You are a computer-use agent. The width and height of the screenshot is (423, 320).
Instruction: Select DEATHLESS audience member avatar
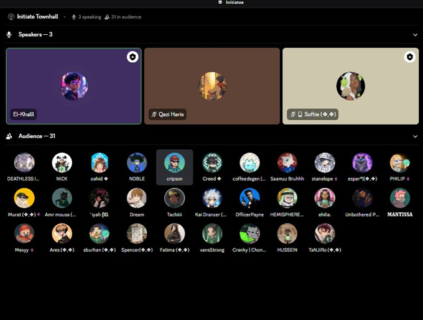click(x=24, y=163)
